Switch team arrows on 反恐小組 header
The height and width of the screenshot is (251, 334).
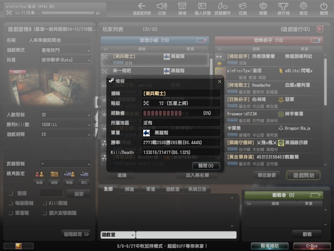pyautogui.click(x=201, y=40)
